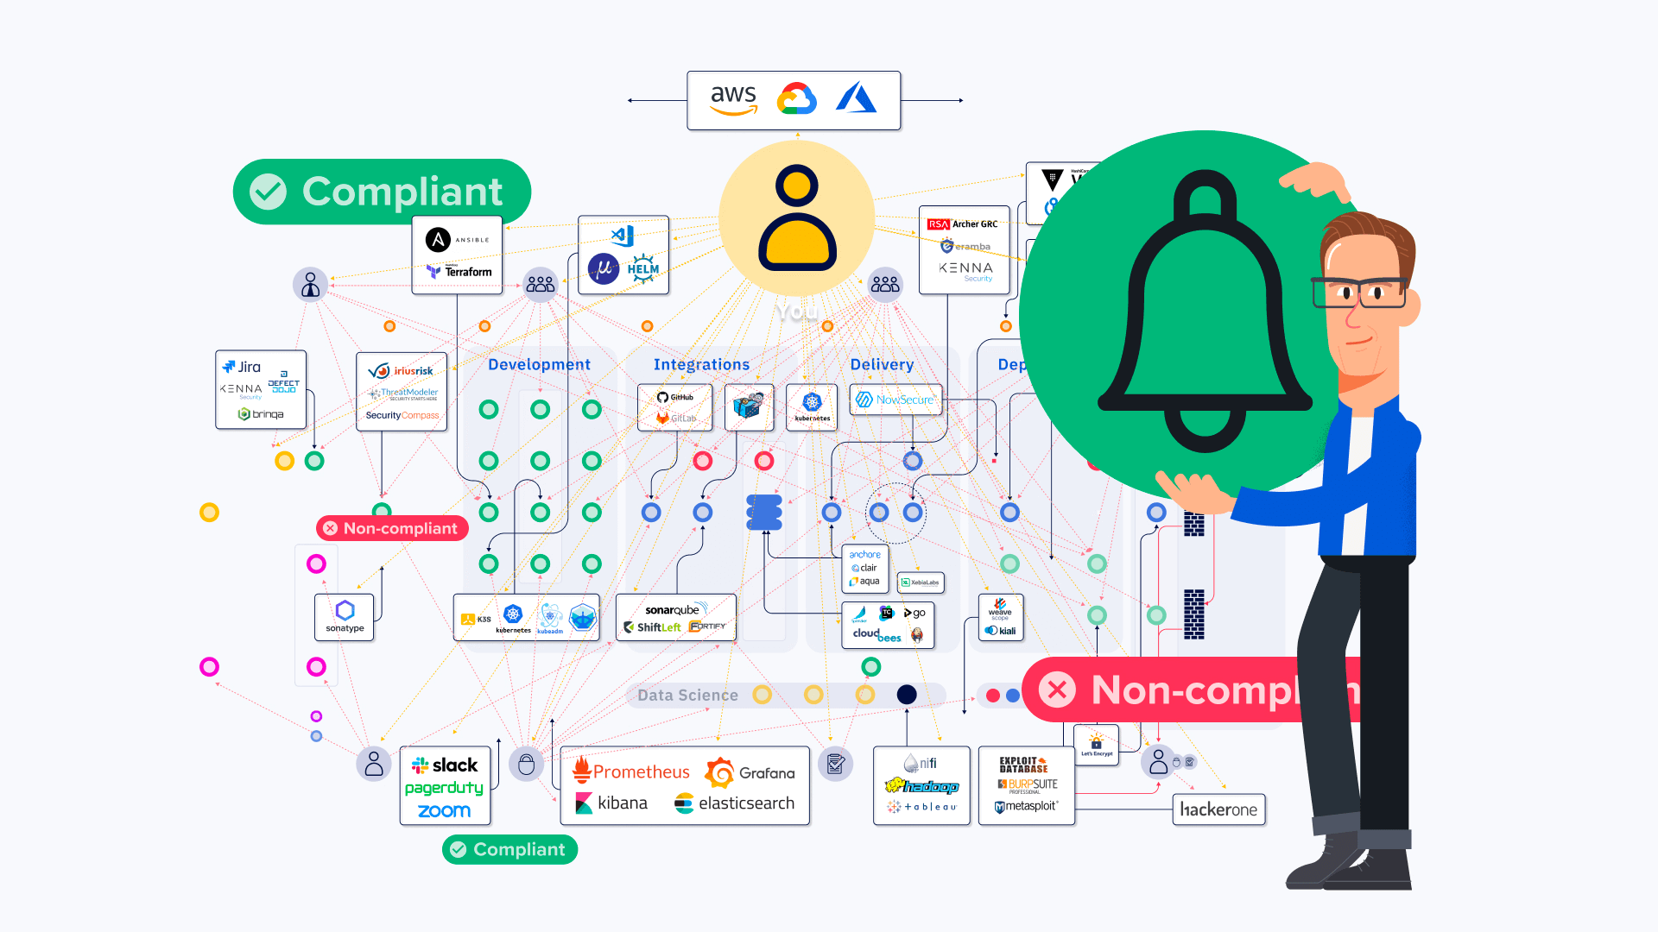Select the Ansible logo

click(458, 239)
